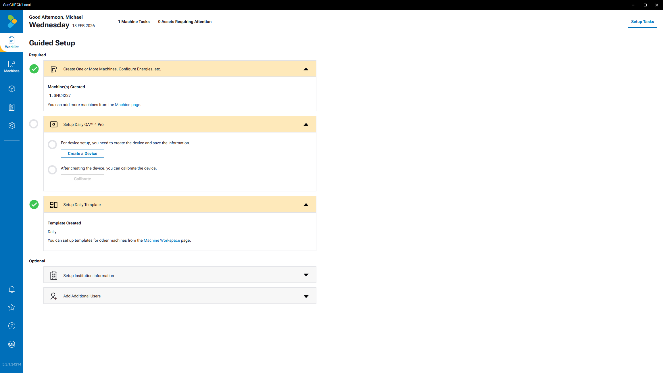Open the notifications bell icon
This screenshot has height=373, width=663.
tap(11, 289)
